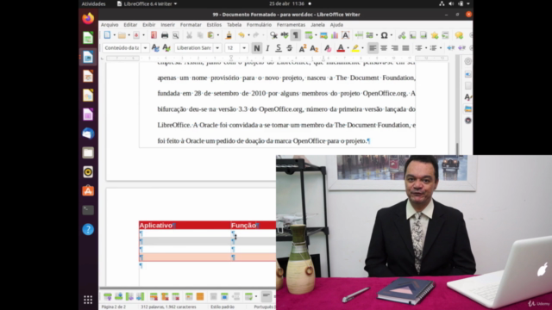Click the Insert Comment bubble icon
The height and width of the screenshot is (310, 552).
click(x=459, y=35)
